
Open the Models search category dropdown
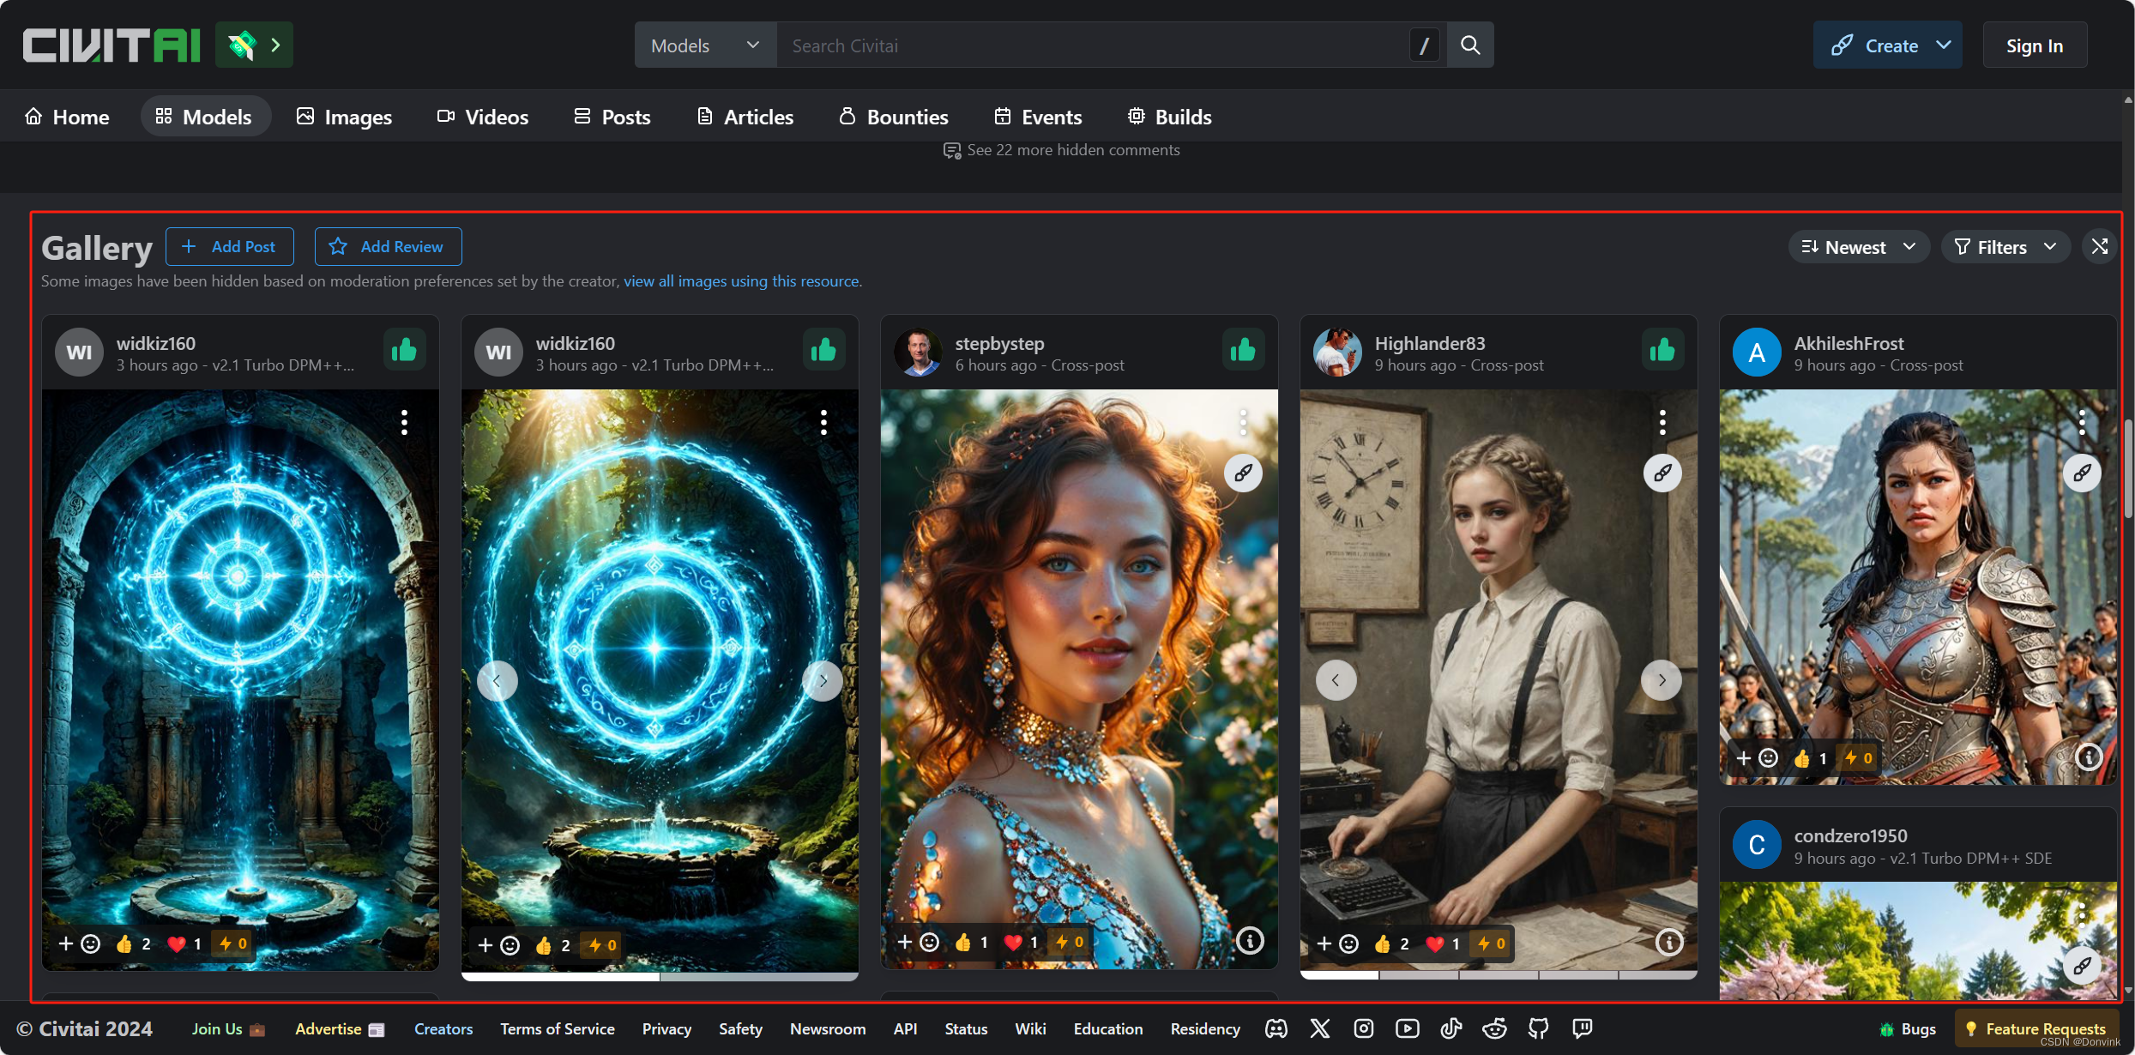click(704, 45)
